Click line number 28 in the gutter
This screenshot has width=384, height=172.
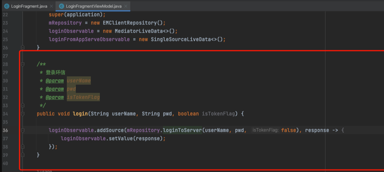[5, 64]
